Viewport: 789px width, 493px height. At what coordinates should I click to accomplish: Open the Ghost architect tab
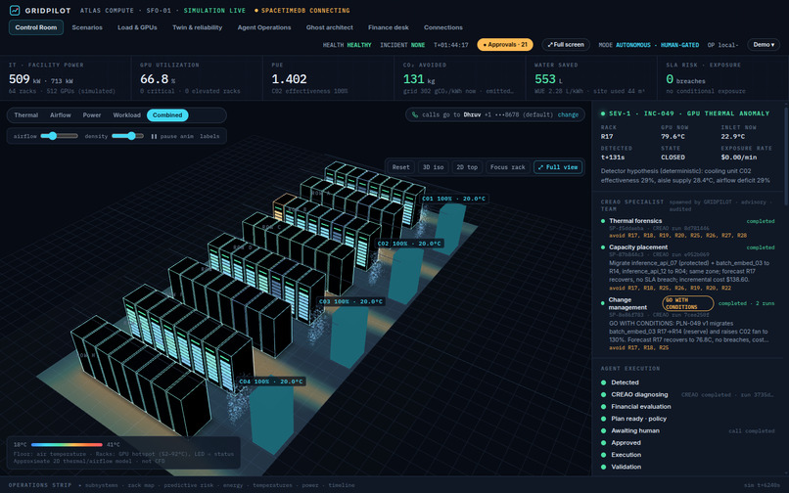[330, 27]
